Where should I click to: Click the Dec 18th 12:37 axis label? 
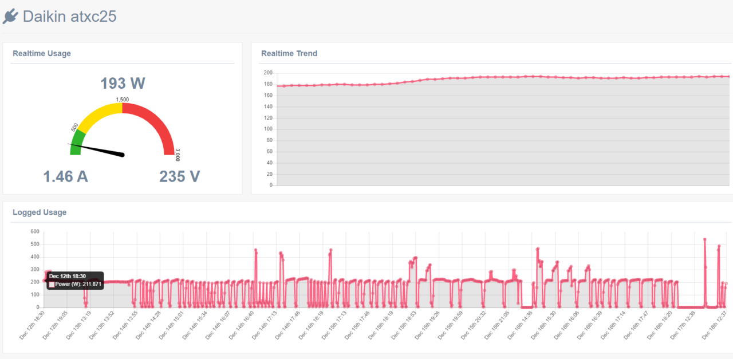click(x=714, y=325)
